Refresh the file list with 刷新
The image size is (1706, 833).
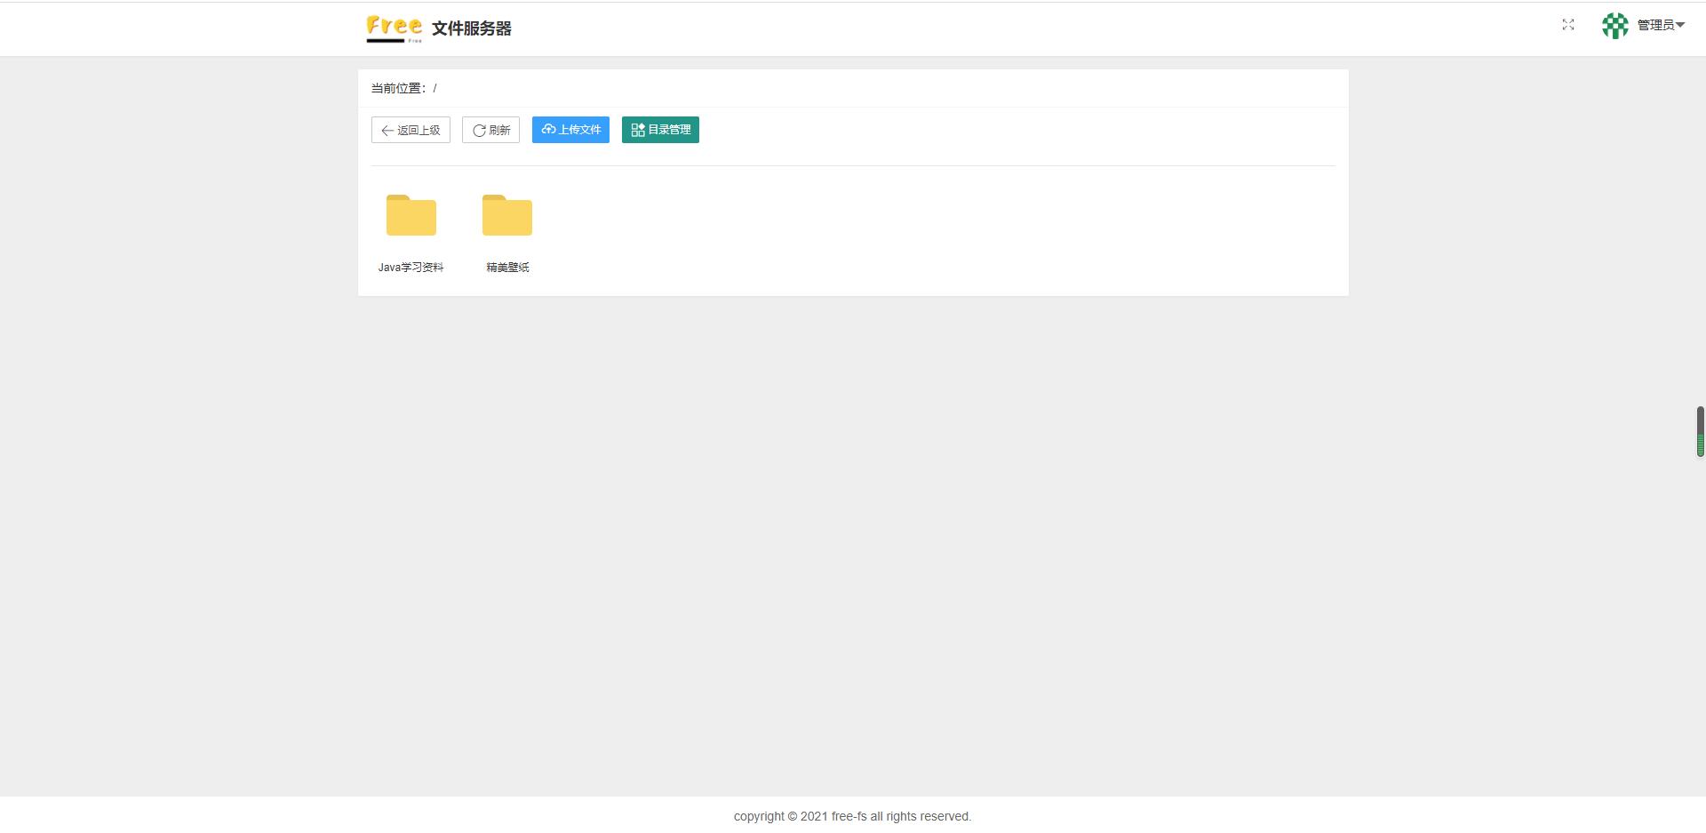tap(490, 130)
